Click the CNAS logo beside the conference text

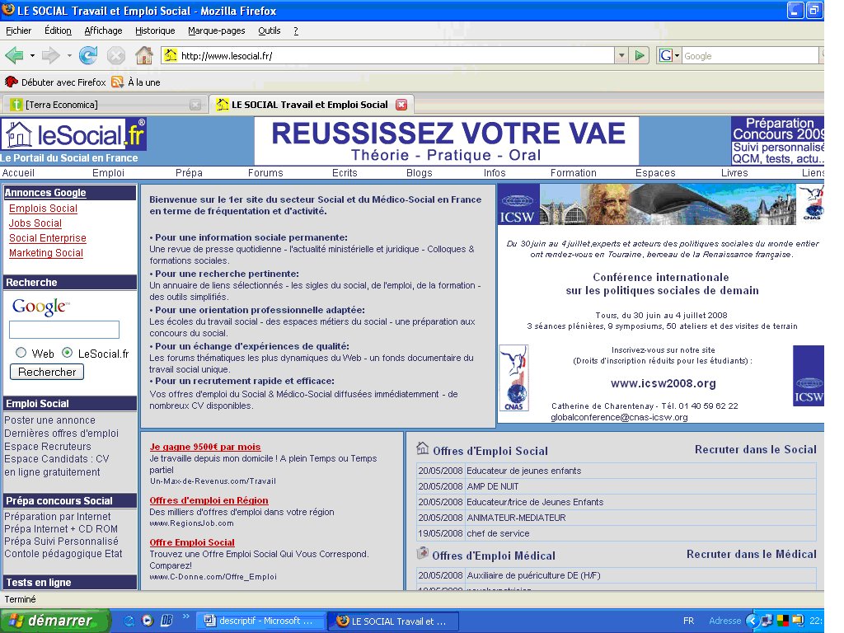click(x=513, y=377)
